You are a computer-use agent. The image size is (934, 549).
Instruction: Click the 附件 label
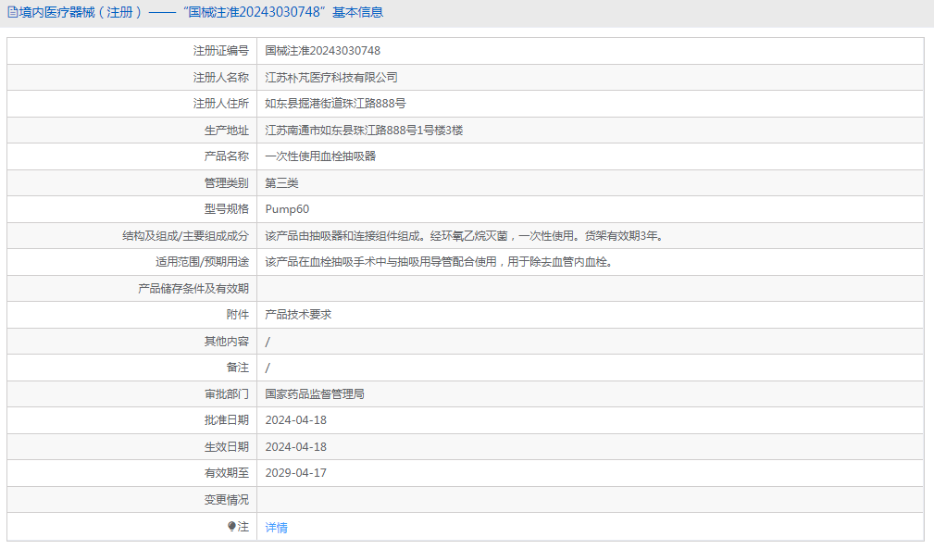click(238, 315)
